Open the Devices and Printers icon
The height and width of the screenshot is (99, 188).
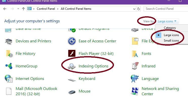click(9, 41)
